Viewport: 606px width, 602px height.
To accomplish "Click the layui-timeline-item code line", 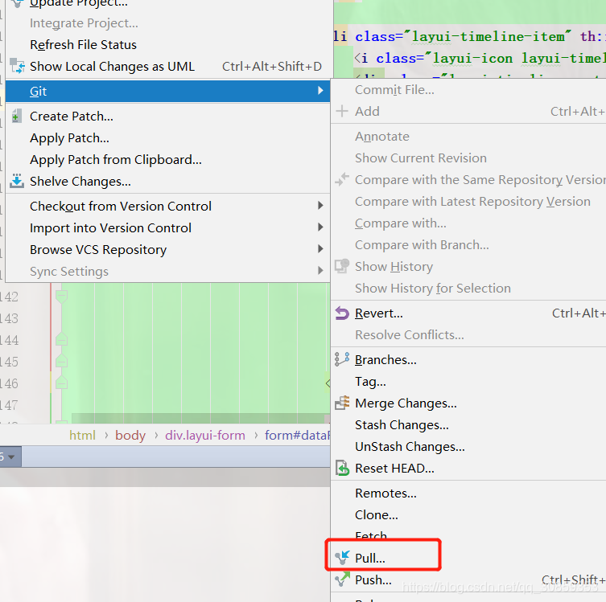I will point(469,37).
